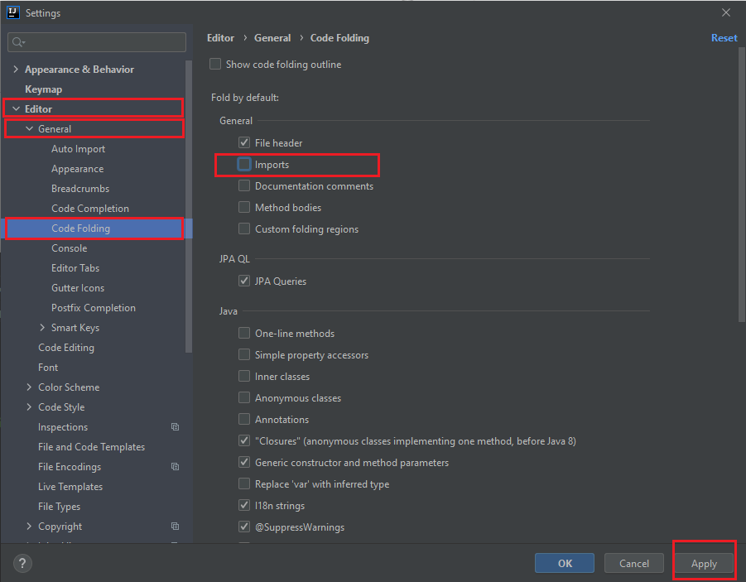Image resolution: width=746 pixels, height=582 pixels.
Task: Disable JPA Queries folding
Action: pyautogui.click(x=243, y=281)
